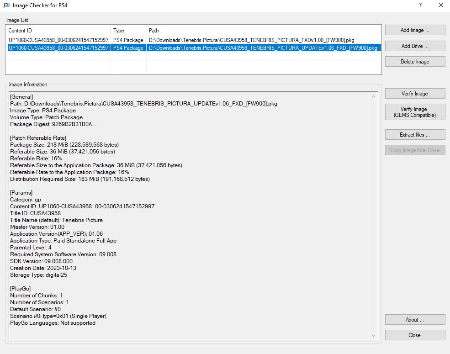Click the Add Drive button
This screenshot has height=354, width=450.
415,46
